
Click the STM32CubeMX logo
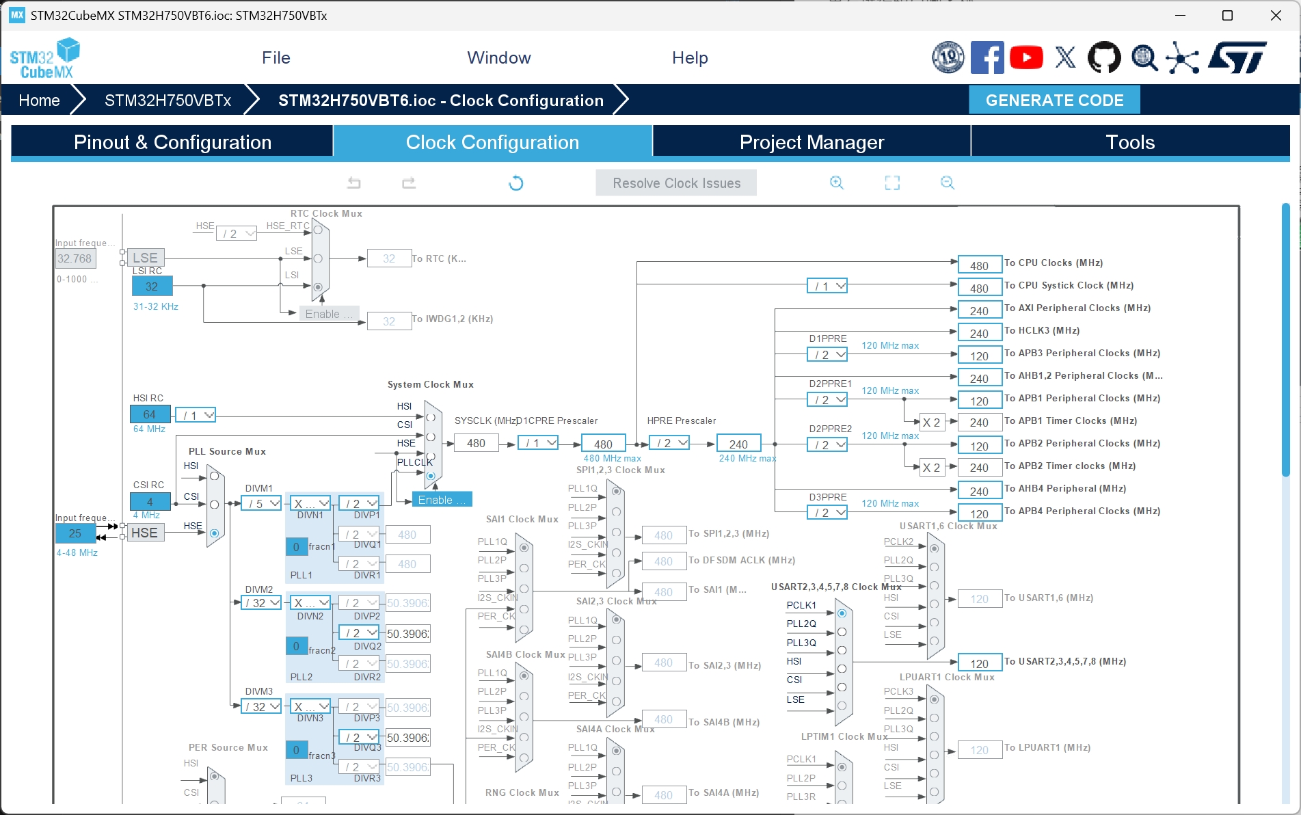45,59
